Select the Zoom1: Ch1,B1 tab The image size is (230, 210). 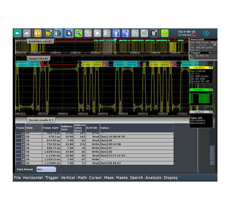38,59
